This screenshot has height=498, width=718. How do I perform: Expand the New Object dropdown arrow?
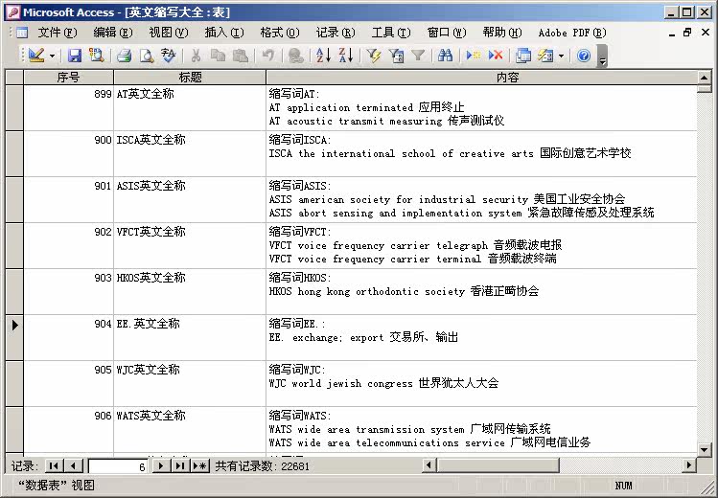(561, 56)
